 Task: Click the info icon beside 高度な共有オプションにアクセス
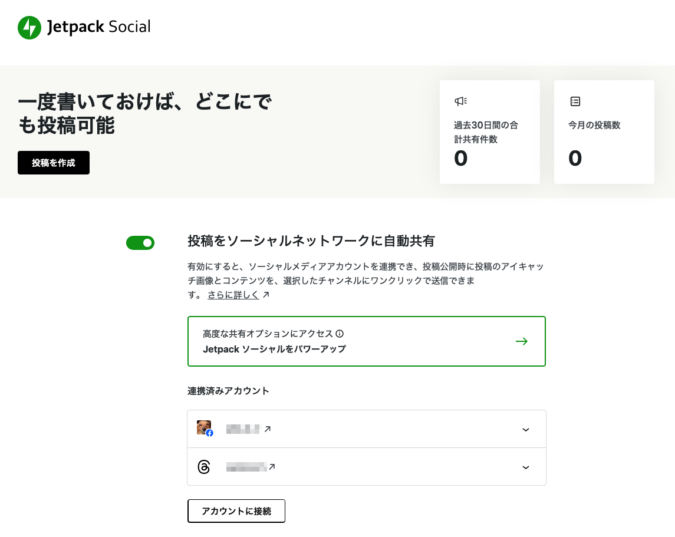pyautogui.click(x=340, y=334)
